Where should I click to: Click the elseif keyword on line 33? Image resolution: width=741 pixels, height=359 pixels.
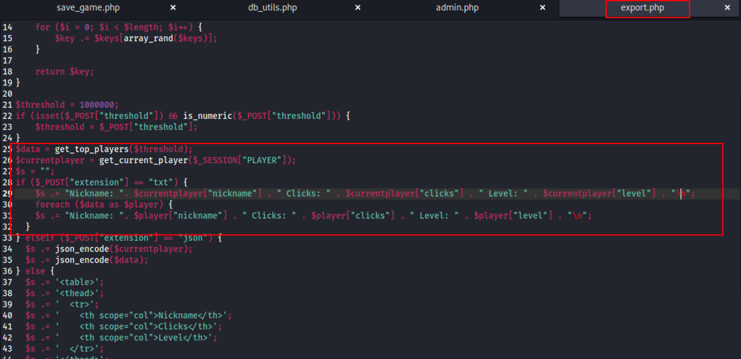(40, 238)
